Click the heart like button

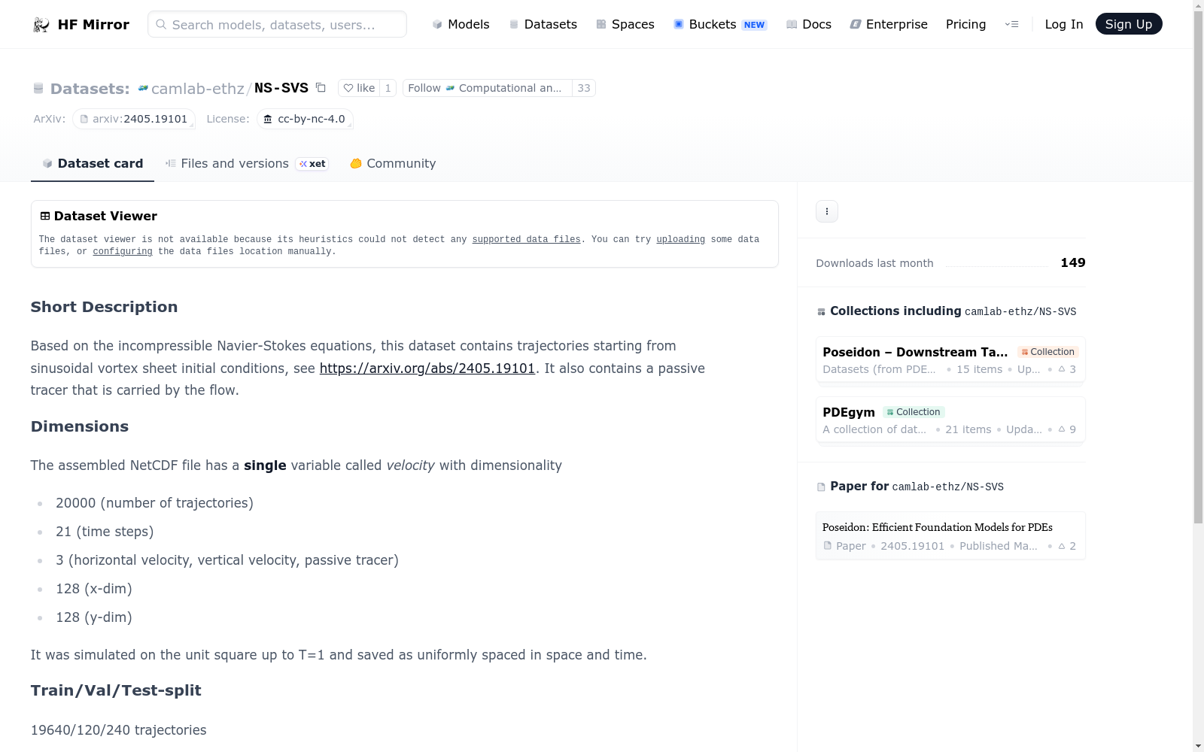359,88
